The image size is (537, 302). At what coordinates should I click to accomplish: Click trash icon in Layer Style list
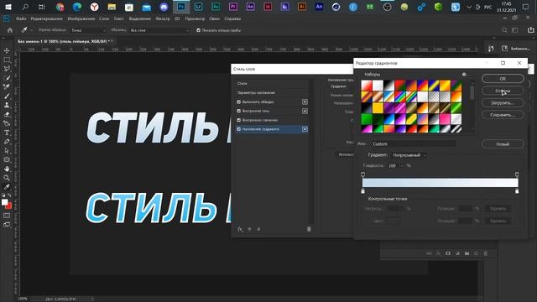coord(309,229)
